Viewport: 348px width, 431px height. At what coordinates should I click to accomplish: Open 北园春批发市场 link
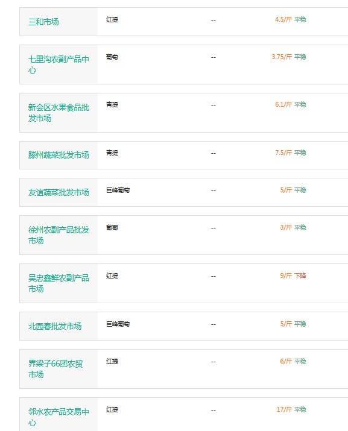click(55, 326)
